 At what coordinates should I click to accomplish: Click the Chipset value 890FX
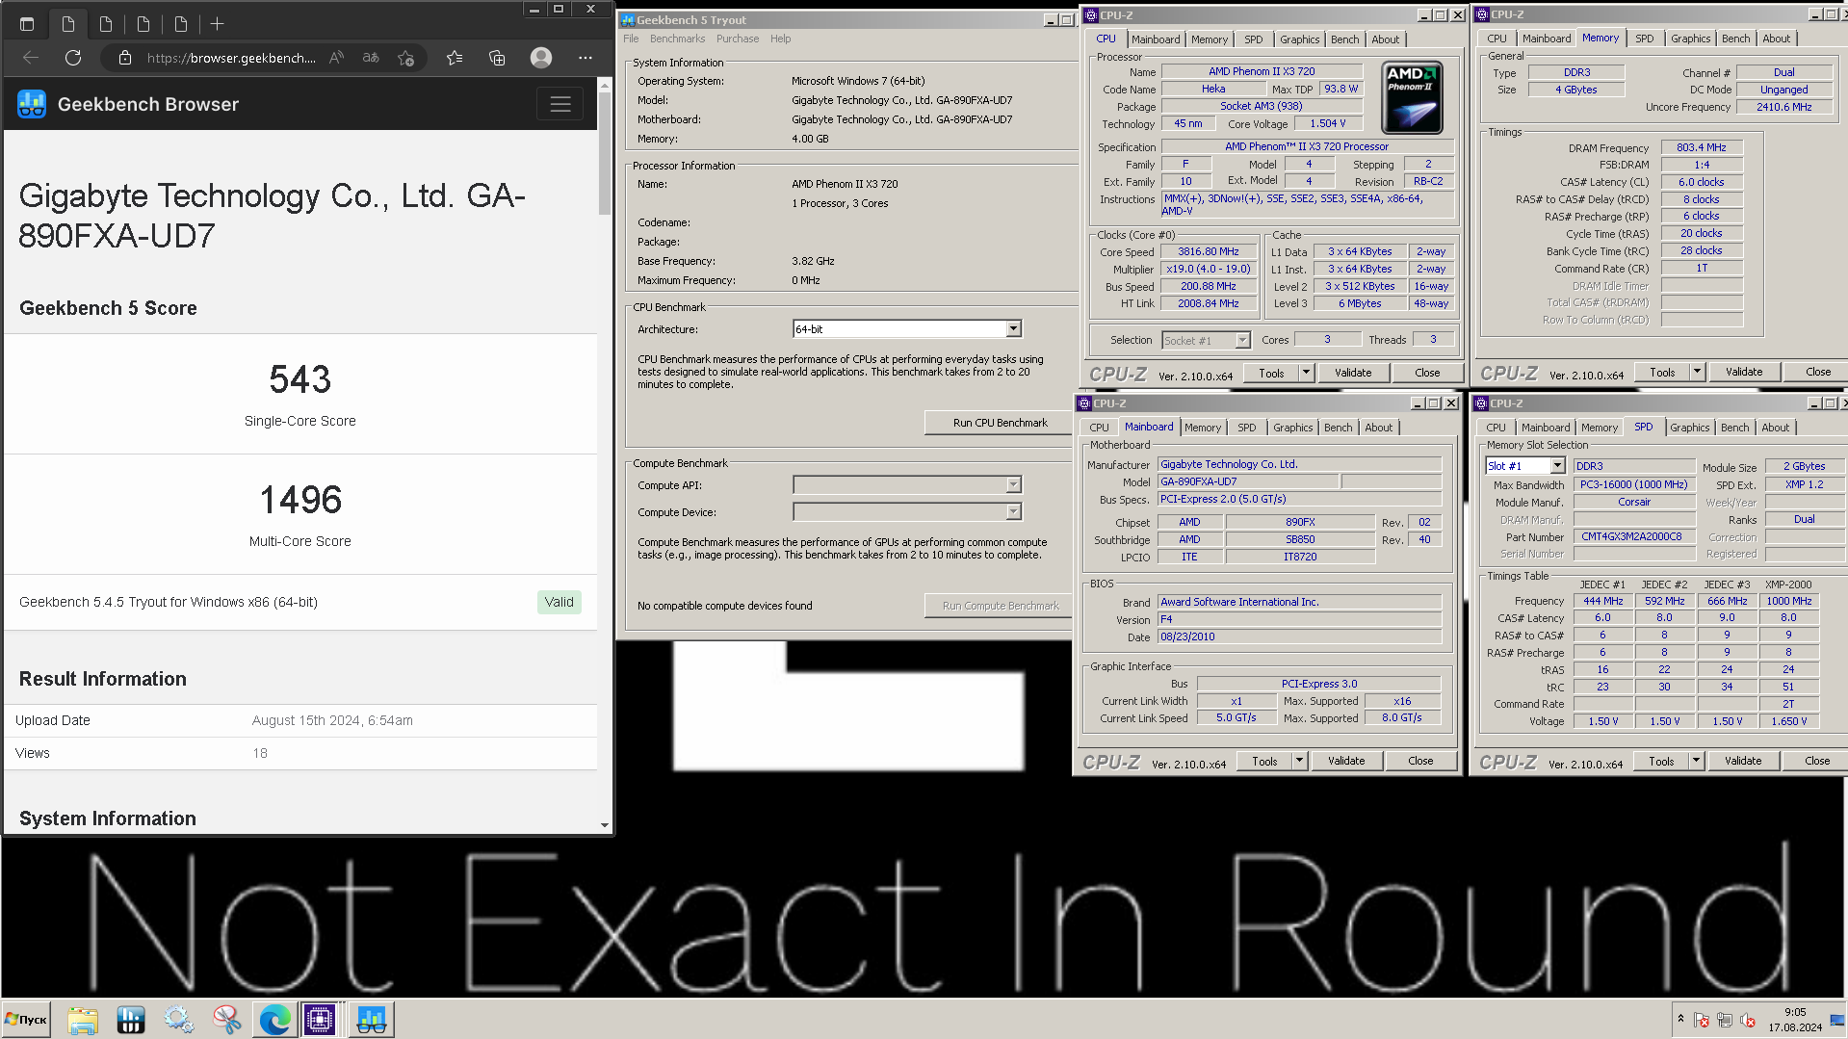click(1300, 522)
